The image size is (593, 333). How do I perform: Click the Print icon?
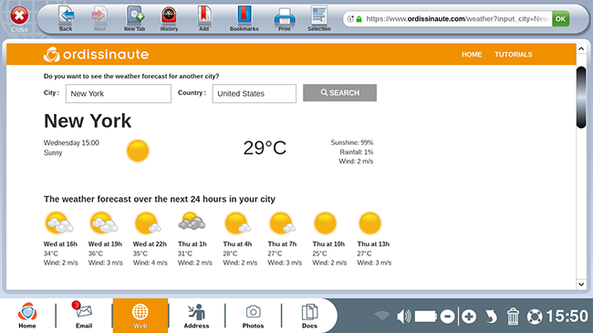[x=285, y=16]
